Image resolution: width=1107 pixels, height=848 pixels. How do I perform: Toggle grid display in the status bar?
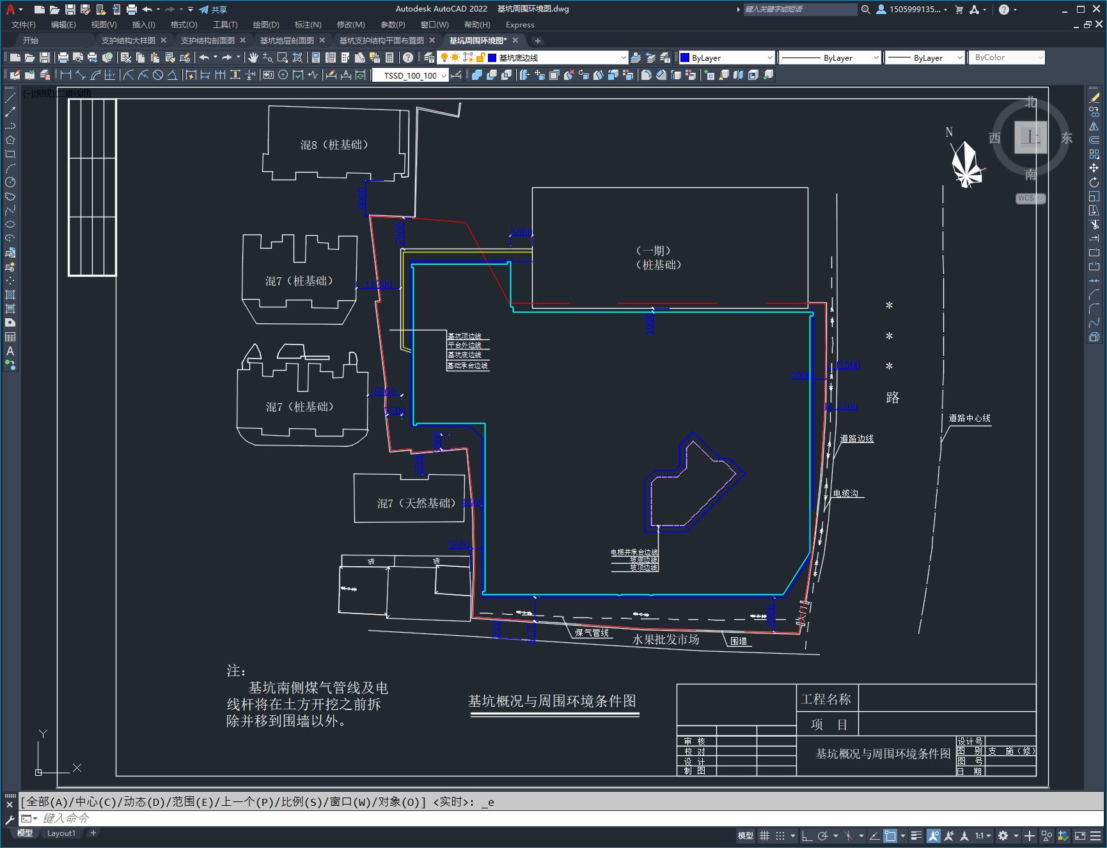pyautogui.click(x=764, y=835)
